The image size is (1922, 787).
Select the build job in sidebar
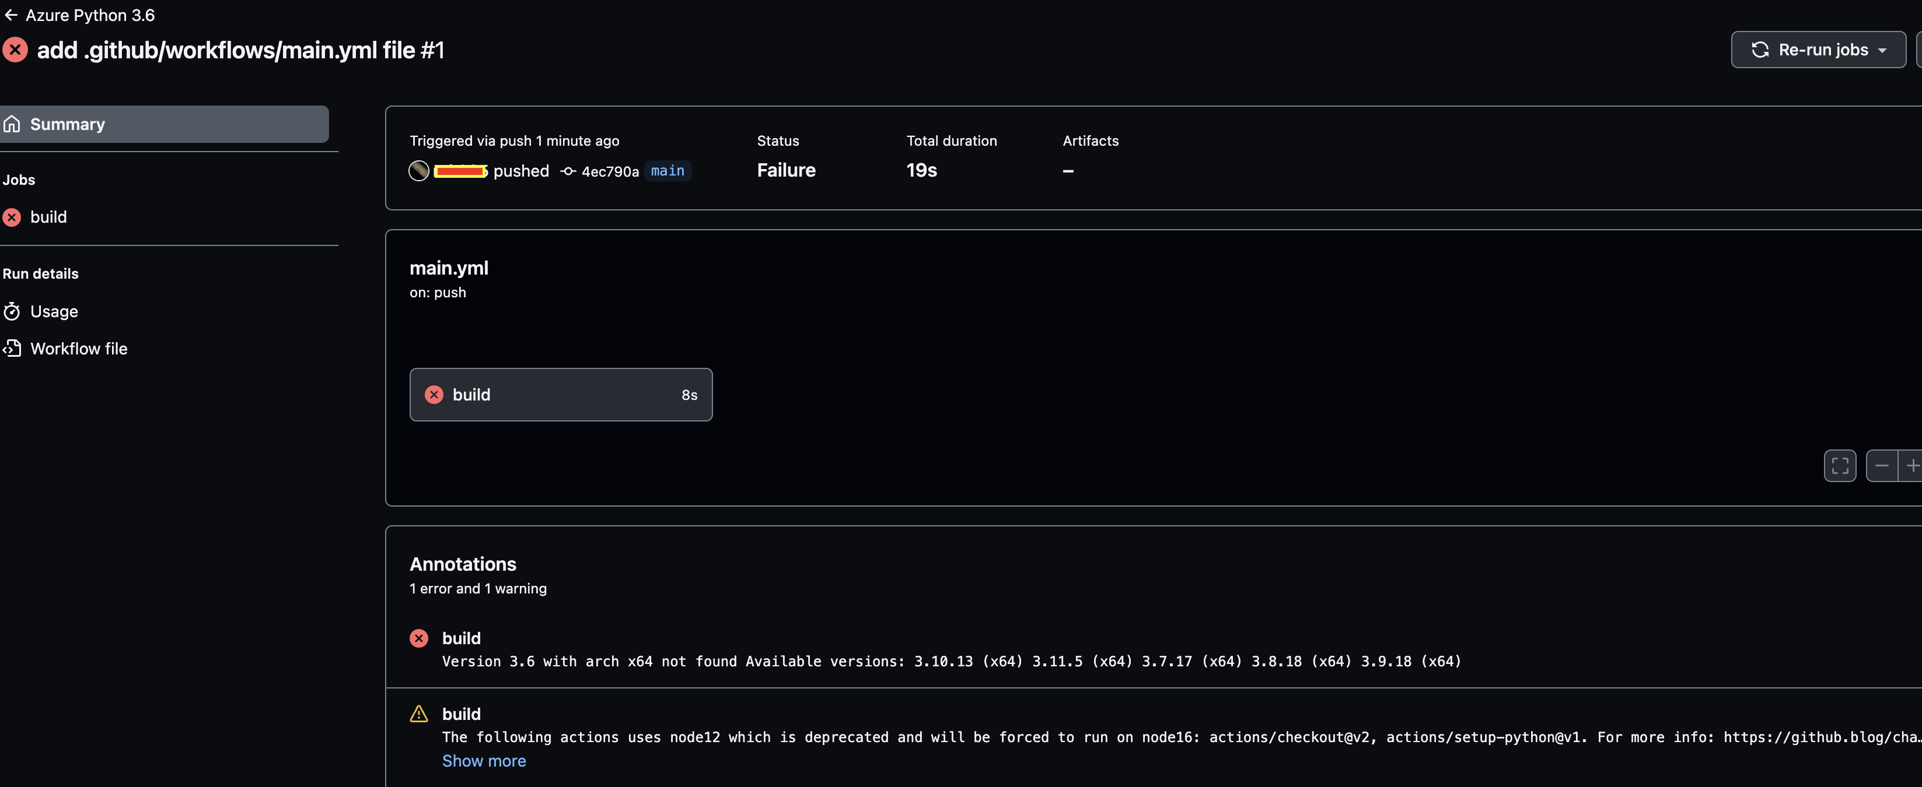[48, 217]
